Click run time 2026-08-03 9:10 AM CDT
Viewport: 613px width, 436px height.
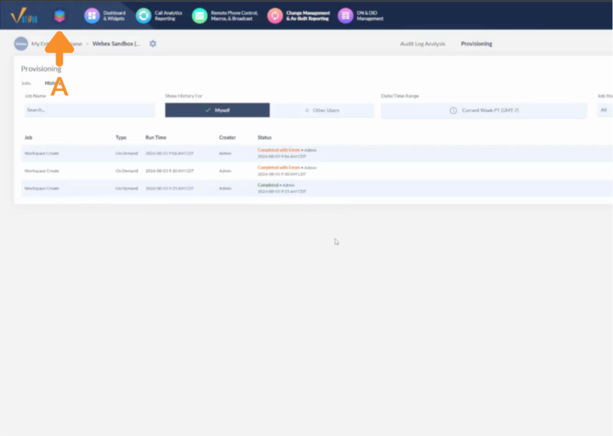click(x=170, y=171)
